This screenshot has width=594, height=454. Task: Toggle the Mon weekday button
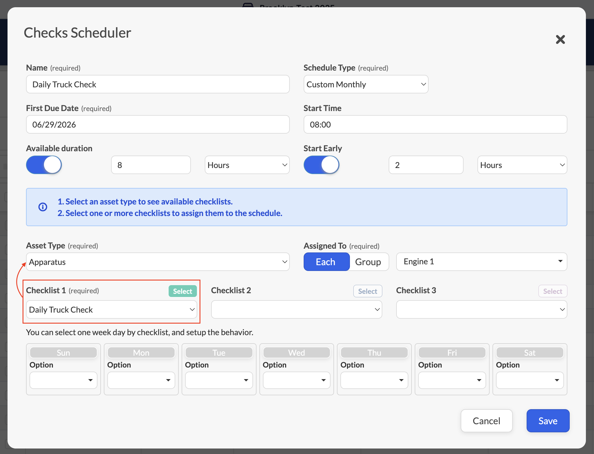point(141,353)
